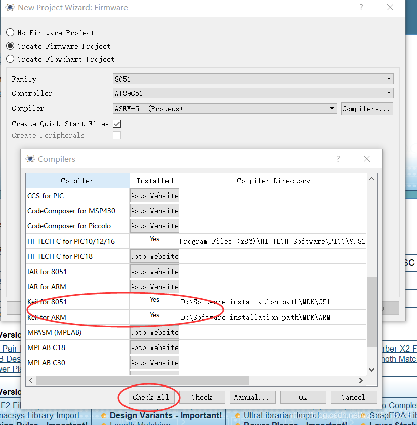The image size is (417, 425).
Task: Close the Compilers dialog
Action: 367,159
